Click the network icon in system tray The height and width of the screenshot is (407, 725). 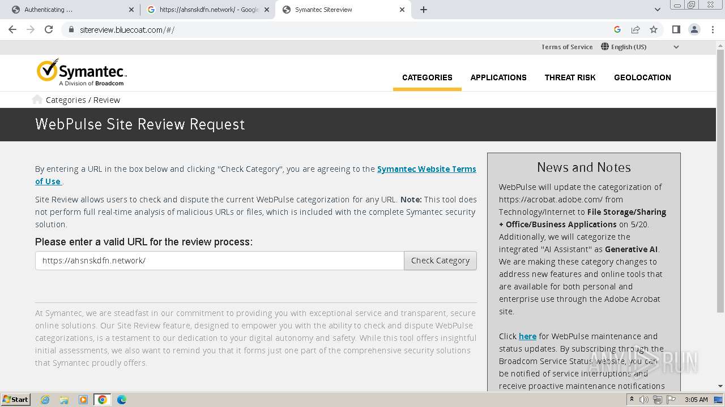point(658,400)
